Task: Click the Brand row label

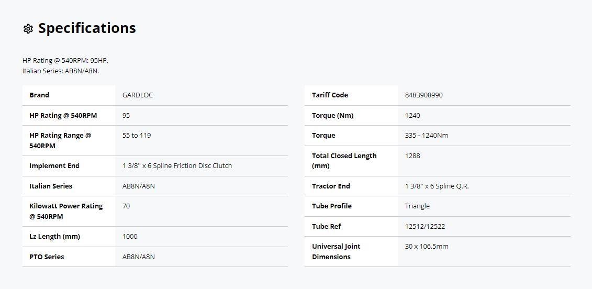Action: click(39, 95)
